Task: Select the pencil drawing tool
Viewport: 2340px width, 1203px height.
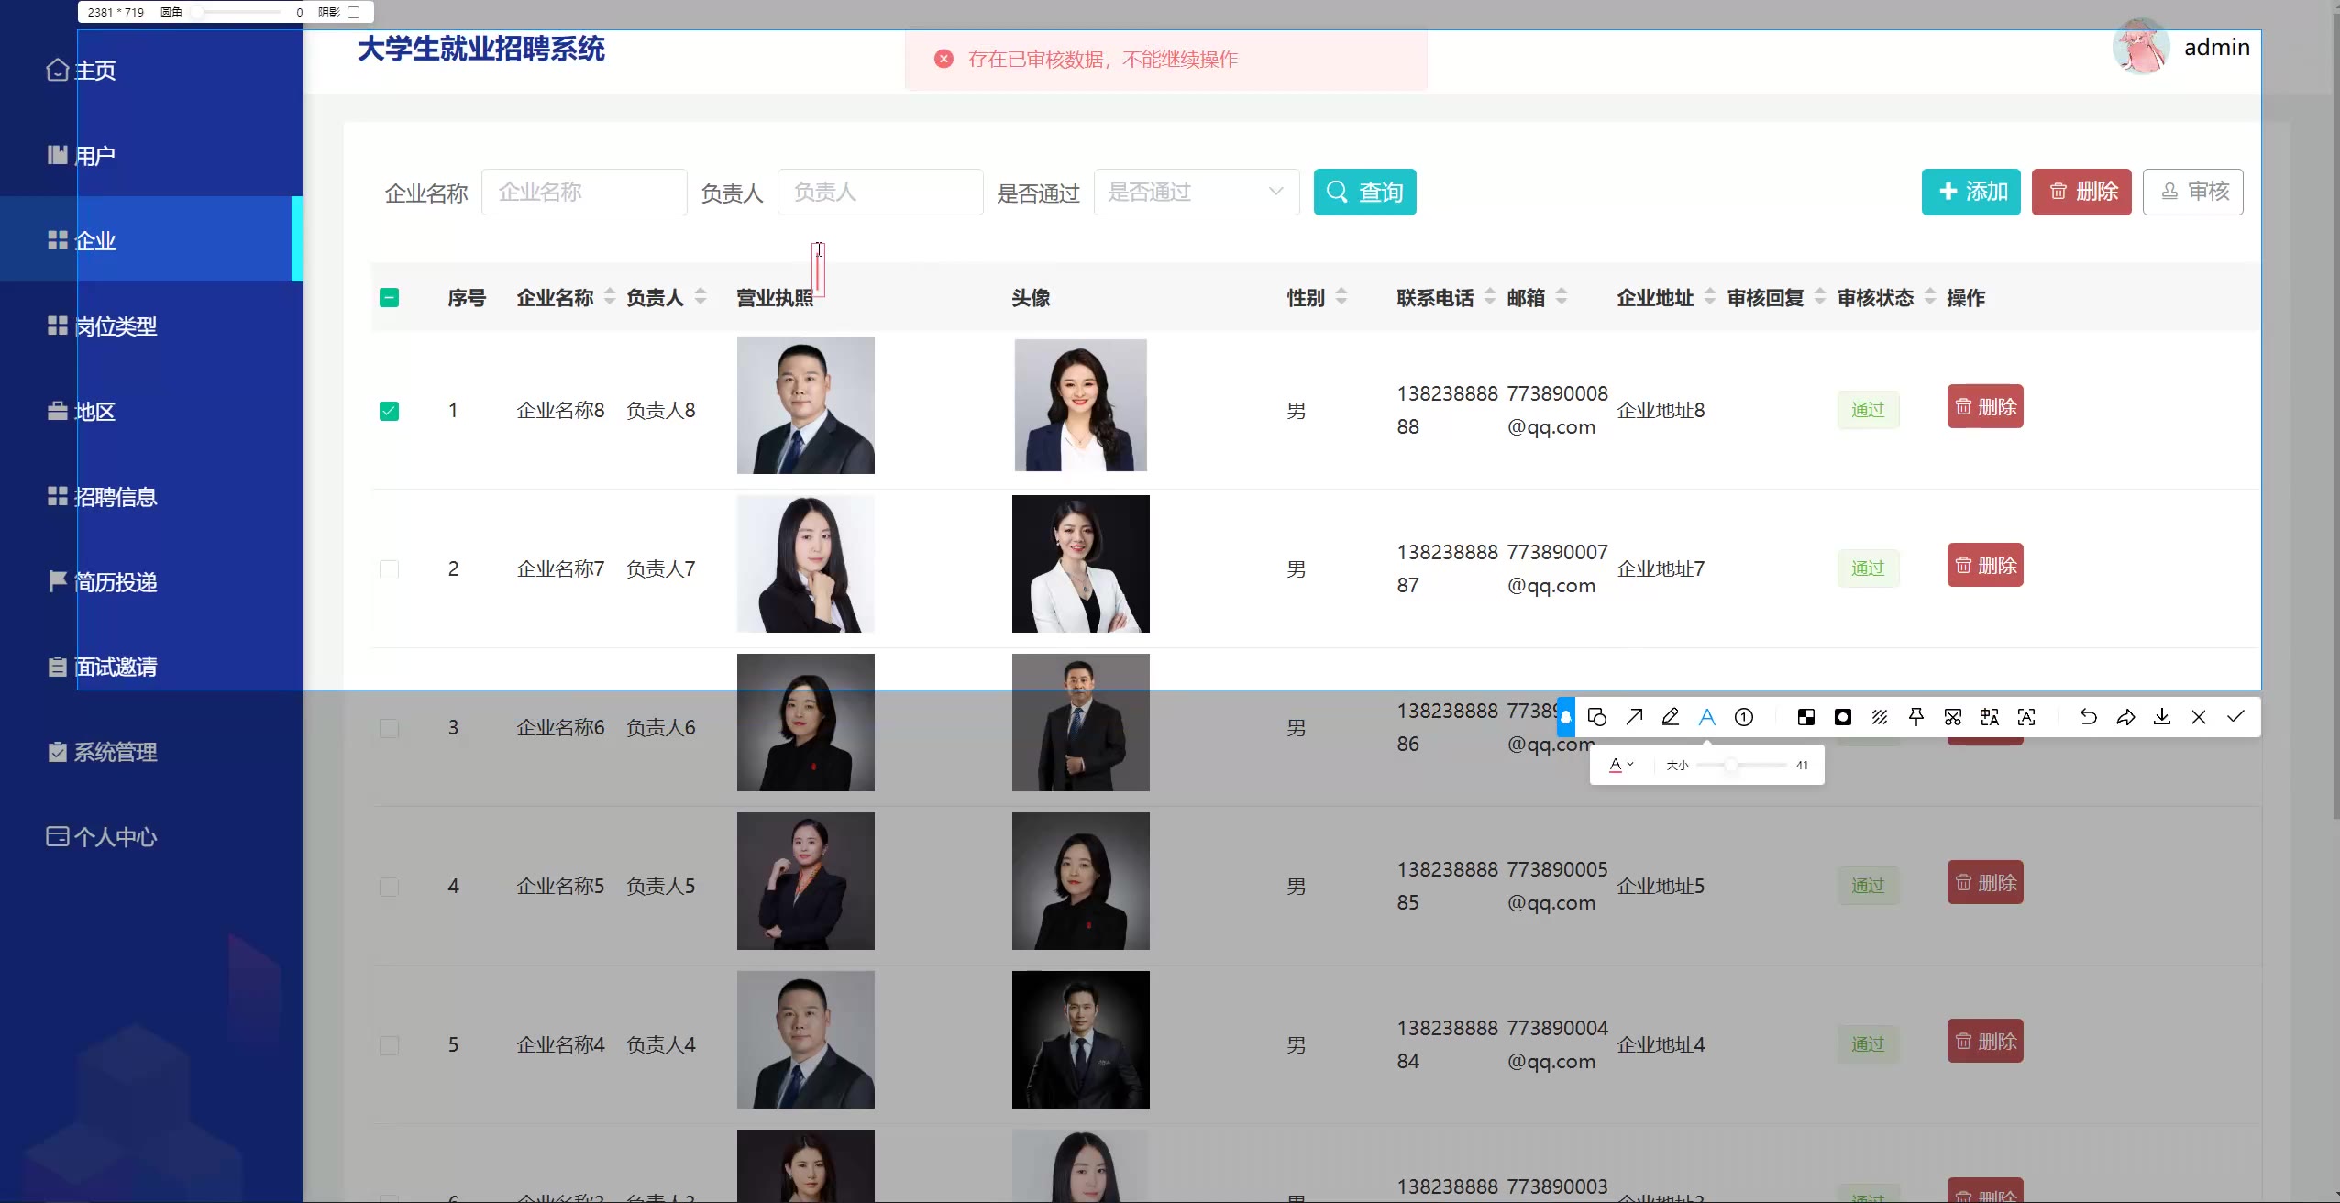Action: click(1671, 717)
